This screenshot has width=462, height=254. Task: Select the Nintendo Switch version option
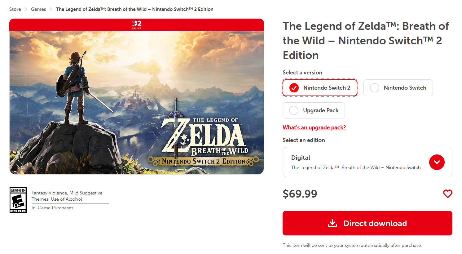(398, 88)
